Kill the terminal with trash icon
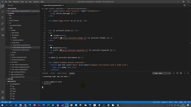This screenshot has width=191, height=107. [181, 73]
